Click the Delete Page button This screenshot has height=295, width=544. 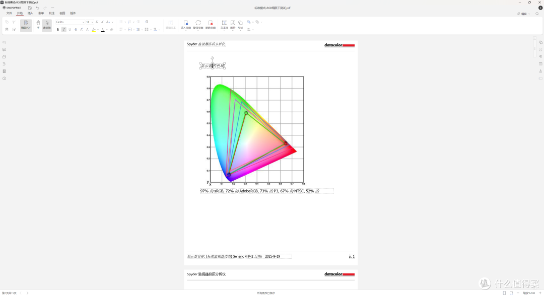tap(210, 25)
